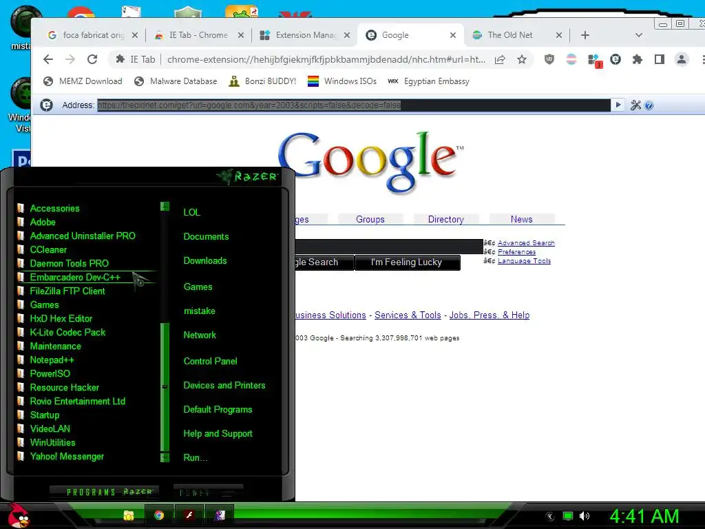Switch to the Extension Manager tab
Viewport: 705px width, 529px height.
tap(306, 35)
